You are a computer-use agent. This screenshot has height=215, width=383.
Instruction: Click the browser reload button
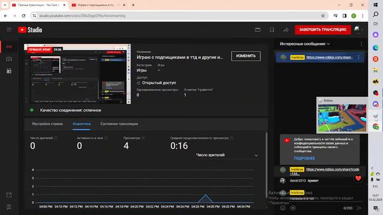pos(24,16)
